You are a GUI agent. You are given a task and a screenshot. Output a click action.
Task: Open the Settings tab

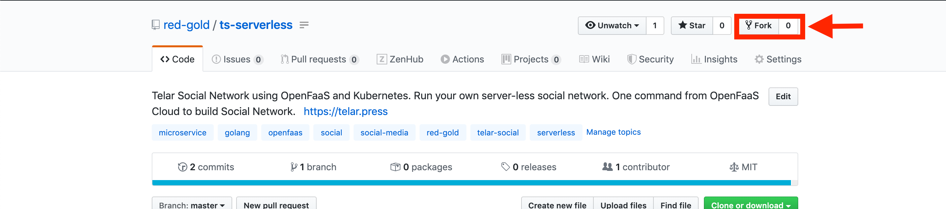click(x=778, y=59)
